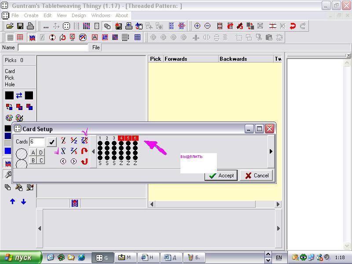352x264 pixels.
Task: Click the Accept button
Action: pyautogui.click(x=221, y=175)
